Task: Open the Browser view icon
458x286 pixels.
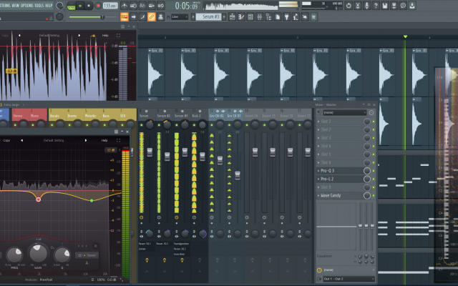Action: click(268, 17)
